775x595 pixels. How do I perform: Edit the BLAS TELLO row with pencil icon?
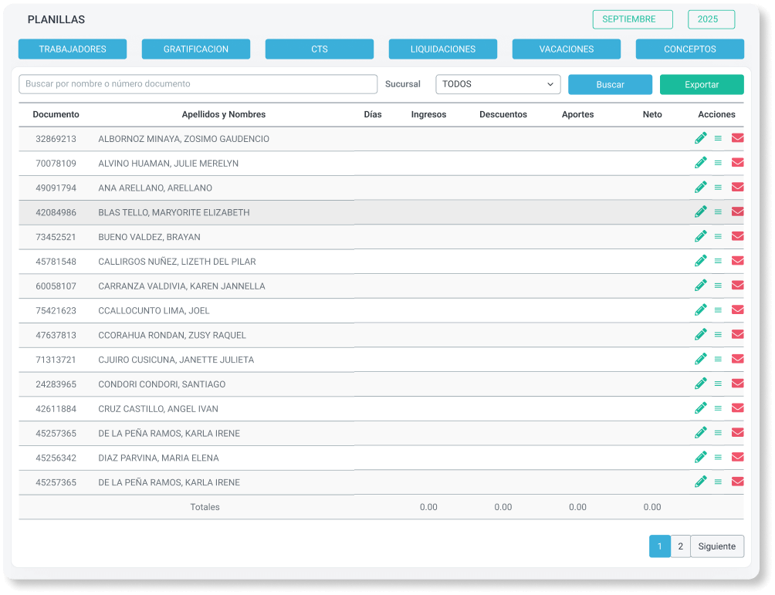[700, 211]
